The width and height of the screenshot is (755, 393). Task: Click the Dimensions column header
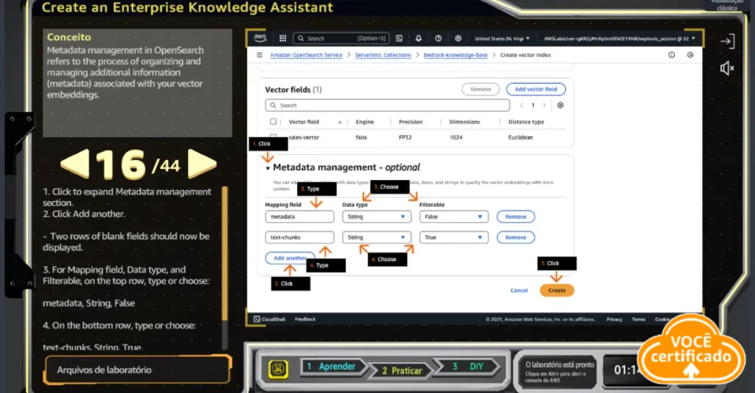(x=465, y=122)
